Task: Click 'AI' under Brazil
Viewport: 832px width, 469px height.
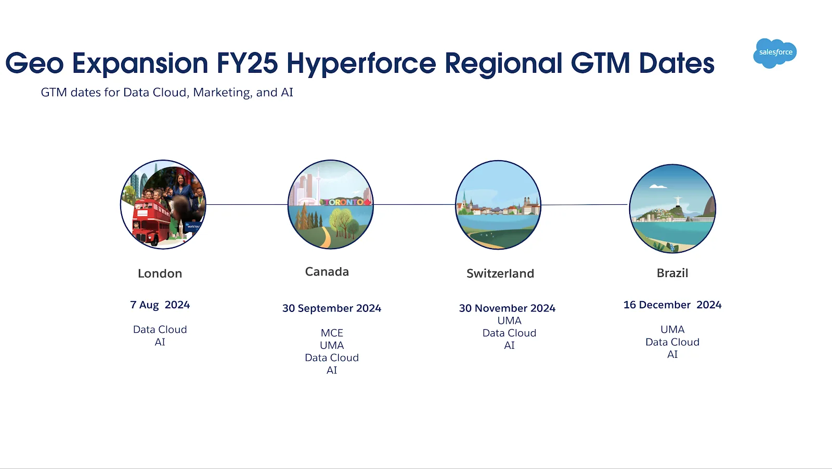Action: (672, 355)
